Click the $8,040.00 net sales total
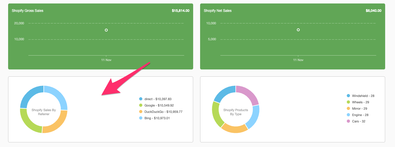 tap(373, 11)
